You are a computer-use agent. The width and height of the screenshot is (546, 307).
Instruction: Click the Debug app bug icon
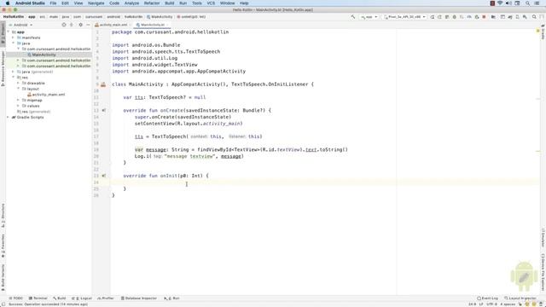click(x=455, y=17)
